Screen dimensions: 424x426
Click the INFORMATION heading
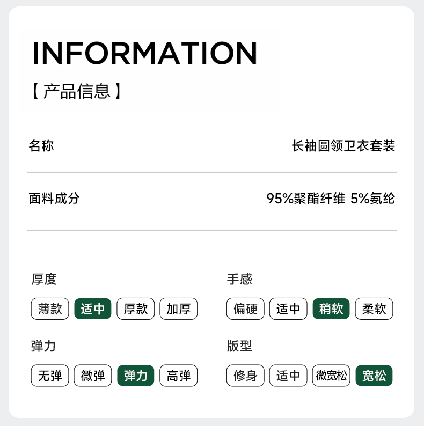[x=145, y=53]
